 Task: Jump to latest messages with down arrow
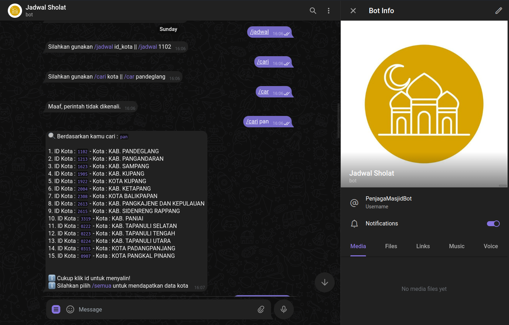point(325,282)
